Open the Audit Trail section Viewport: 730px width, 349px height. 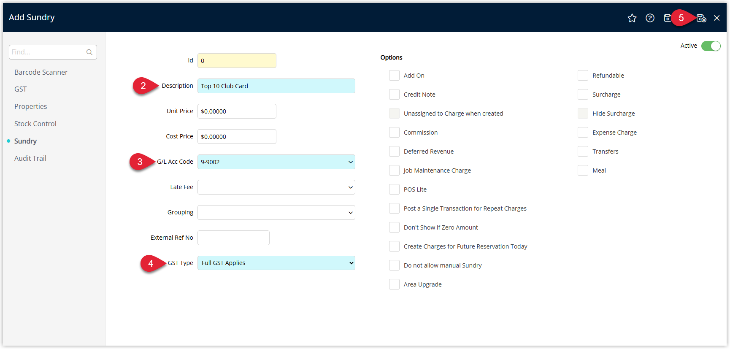(30, 158)
